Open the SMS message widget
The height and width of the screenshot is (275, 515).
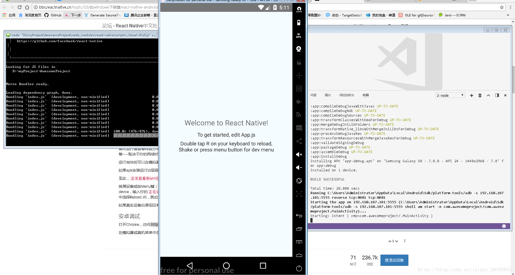299,128
